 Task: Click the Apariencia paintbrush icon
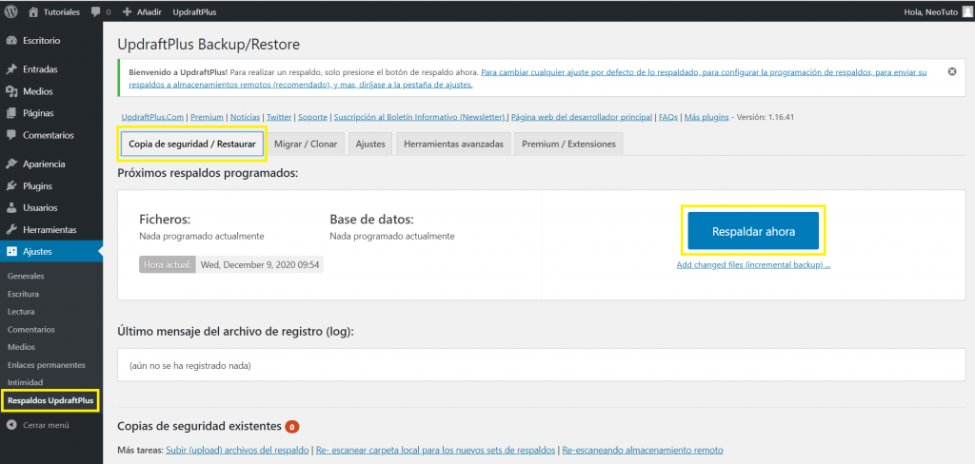click(x=11, y=164)
